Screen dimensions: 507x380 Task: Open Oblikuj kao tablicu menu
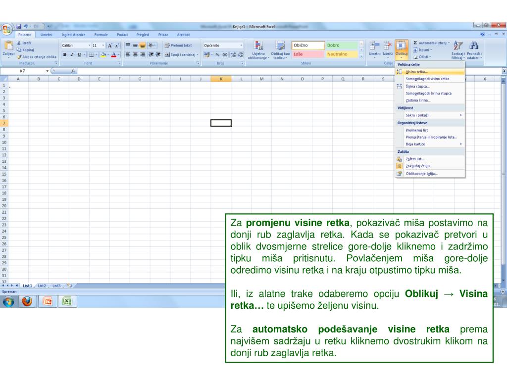point(280,50)
